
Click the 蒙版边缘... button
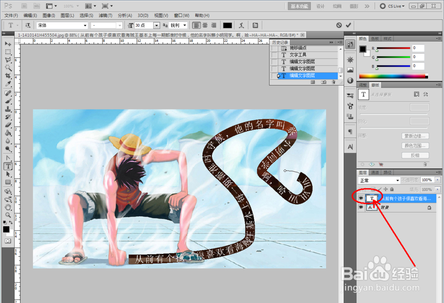click(415, 136)
